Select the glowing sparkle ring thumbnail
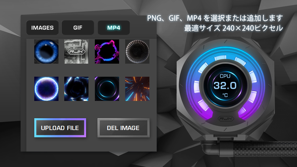 point(46,89)
